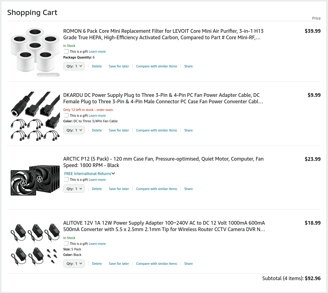Screen dimensions: 328x293
Task: Share the ALITOVE power adapter
Action: [x=188, y=264]
